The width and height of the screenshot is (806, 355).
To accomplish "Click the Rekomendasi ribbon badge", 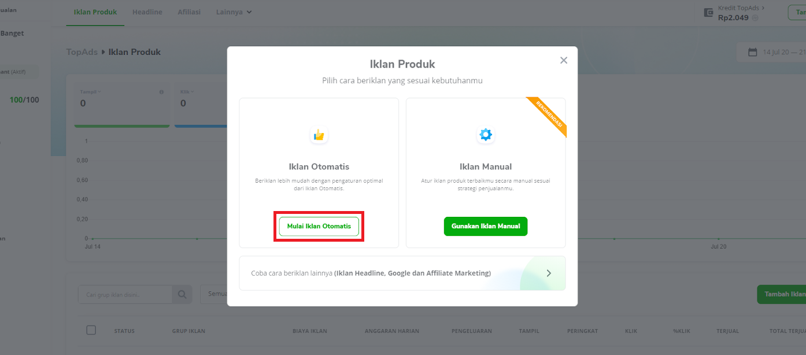I will pos(548,116).
